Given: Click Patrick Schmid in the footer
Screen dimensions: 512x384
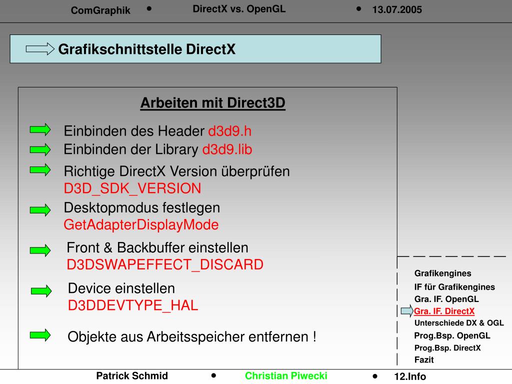Looking at the screenshot, I should click(132, 376).
